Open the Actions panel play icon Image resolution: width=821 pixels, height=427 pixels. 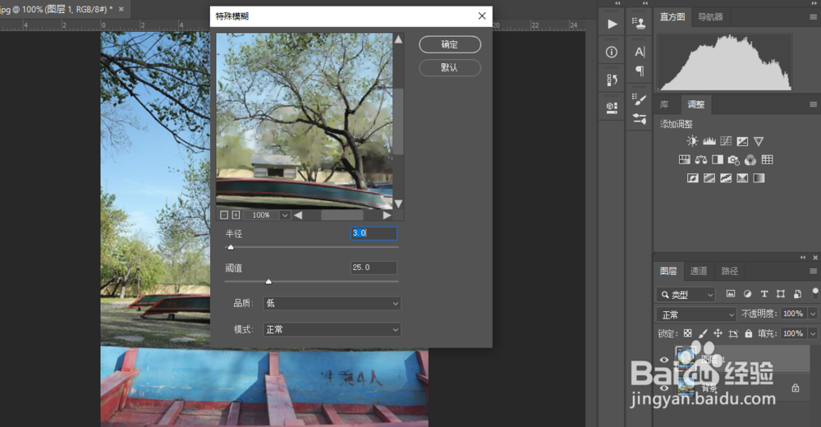click(612, 24)
